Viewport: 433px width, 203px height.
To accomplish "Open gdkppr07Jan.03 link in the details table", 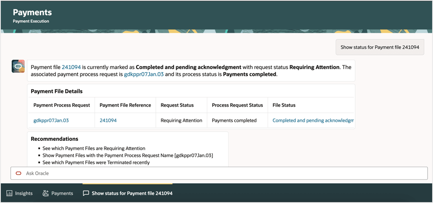I will [x=51, y=120].
